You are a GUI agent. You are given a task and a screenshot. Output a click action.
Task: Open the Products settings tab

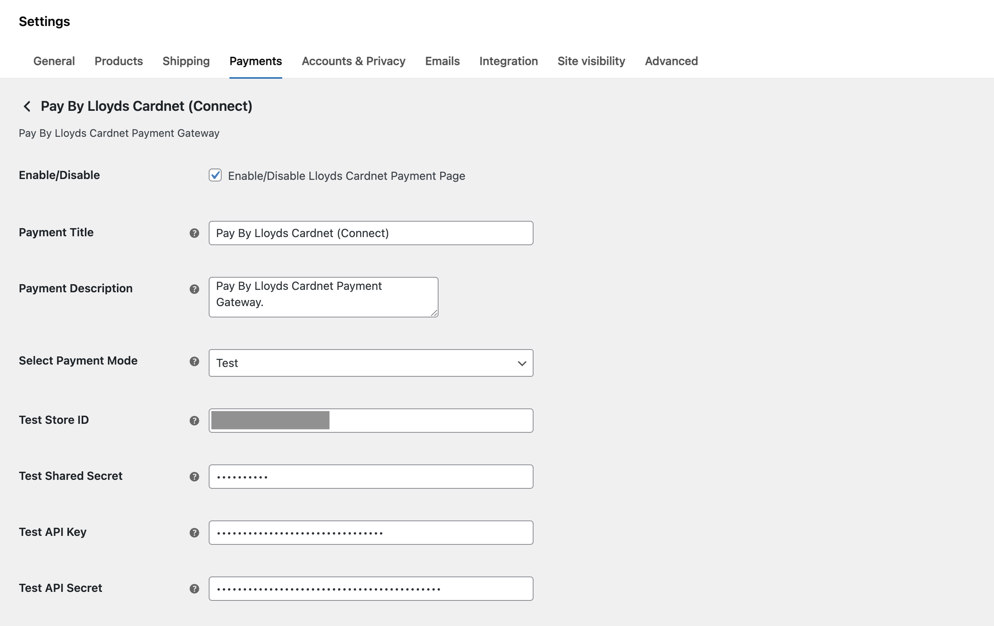click(x=119, y=61)
